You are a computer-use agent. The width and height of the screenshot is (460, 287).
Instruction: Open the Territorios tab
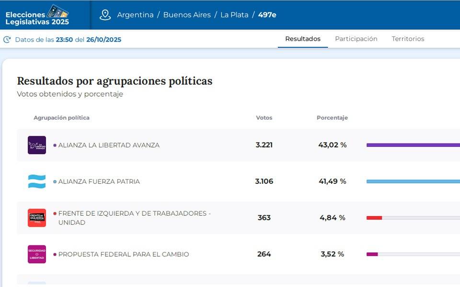[408, 39]
